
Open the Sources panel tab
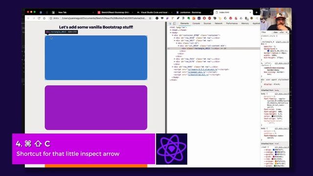(207, 23)
